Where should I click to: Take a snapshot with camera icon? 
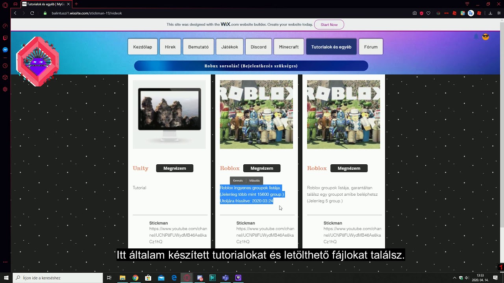pos(415,13)
